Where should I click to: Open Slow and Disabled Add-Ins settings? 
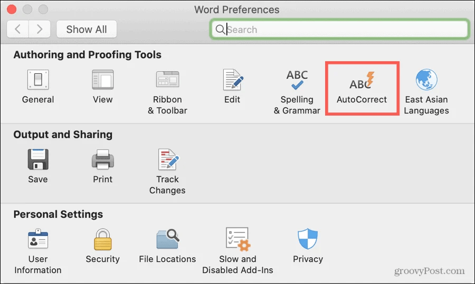click(x=237, y=251)
